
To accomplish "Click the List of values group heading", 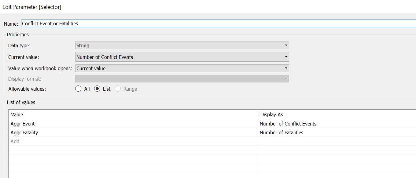I will [21, 102].
